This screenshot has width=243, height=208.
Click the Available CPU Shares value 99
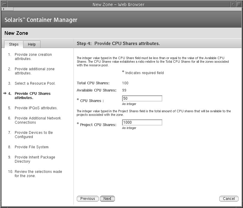pos(124,90)
